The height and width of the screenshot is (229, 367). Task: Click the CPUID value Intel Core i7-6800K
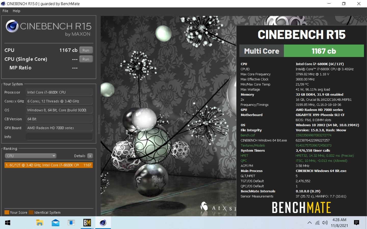tap(325, 69)
